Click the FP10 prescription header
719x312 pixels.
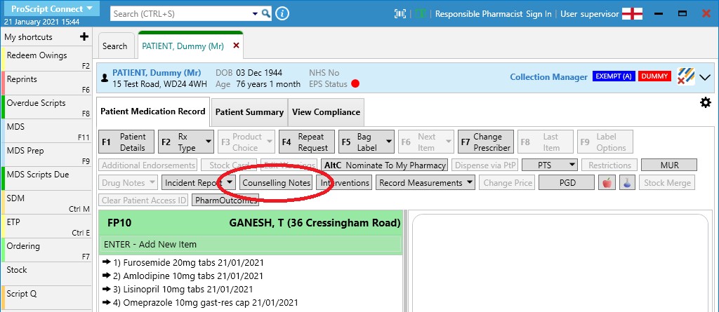click(251, 223)
